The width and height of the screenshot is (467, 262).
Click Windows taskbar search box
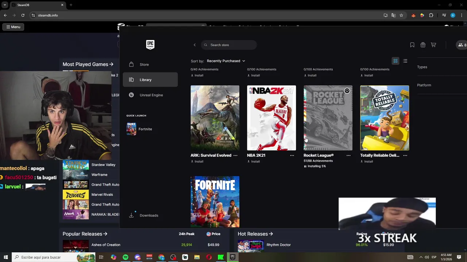click(54, 257)
